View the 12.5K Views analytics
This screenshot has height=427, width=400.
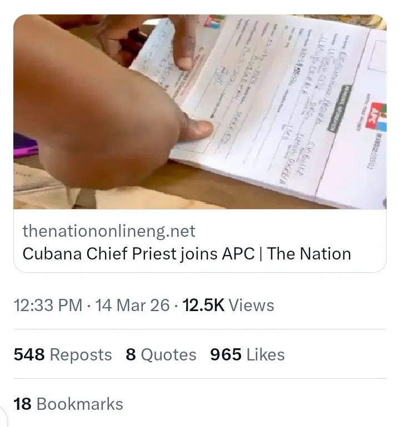click(x=228, y=305)
